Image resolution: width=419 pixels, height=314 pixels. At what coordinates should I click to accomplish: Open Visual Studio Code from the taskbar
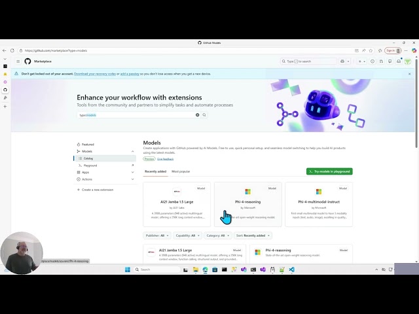pos(291,270)
